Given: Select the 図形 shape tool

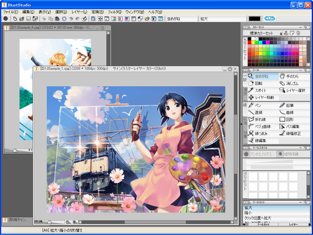Looking at the screenshot, I should pos(294,120).
